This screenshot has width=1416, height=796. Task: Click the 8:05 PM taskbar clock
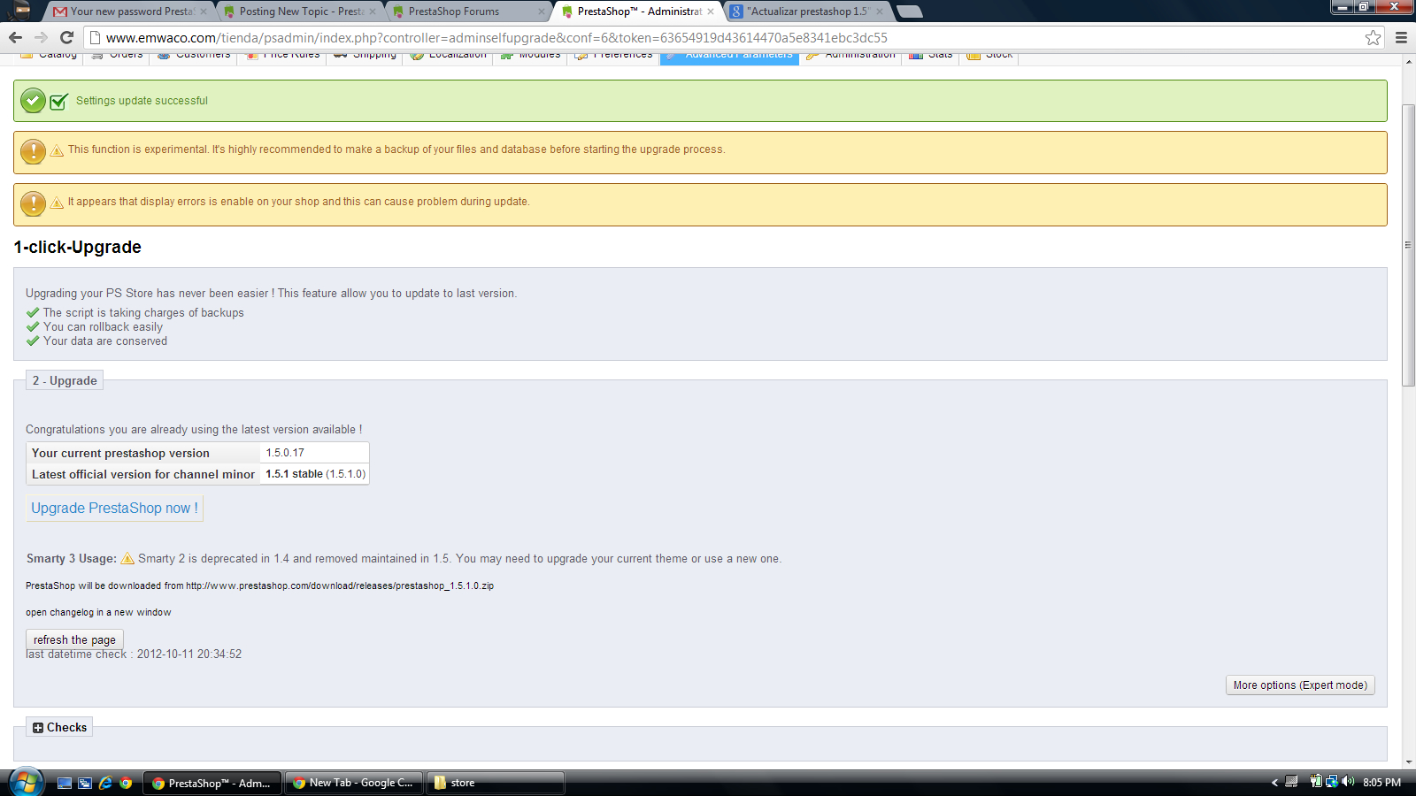coord(1381,783)
